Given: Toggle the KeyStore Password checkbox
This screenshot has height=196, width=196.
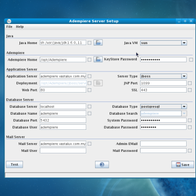Looking at the screenshot, I should [191, 60].
